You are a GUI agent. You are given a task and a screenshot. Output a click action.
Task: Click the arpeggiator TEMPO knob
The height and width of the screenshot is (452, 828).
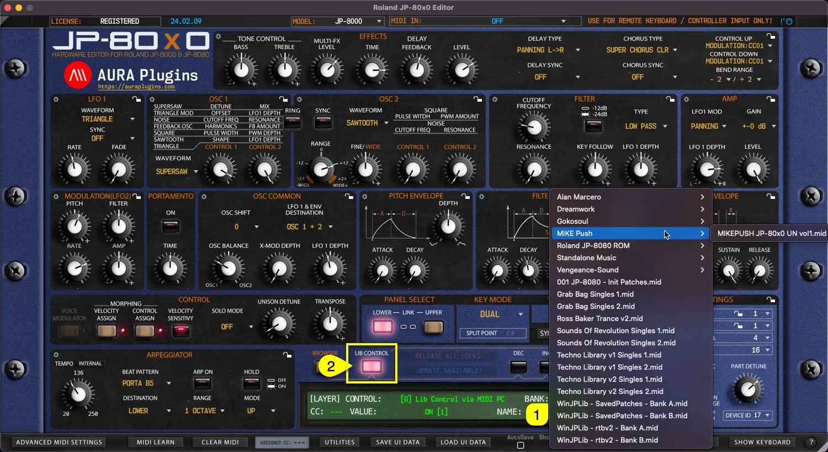tap(78, 393)
